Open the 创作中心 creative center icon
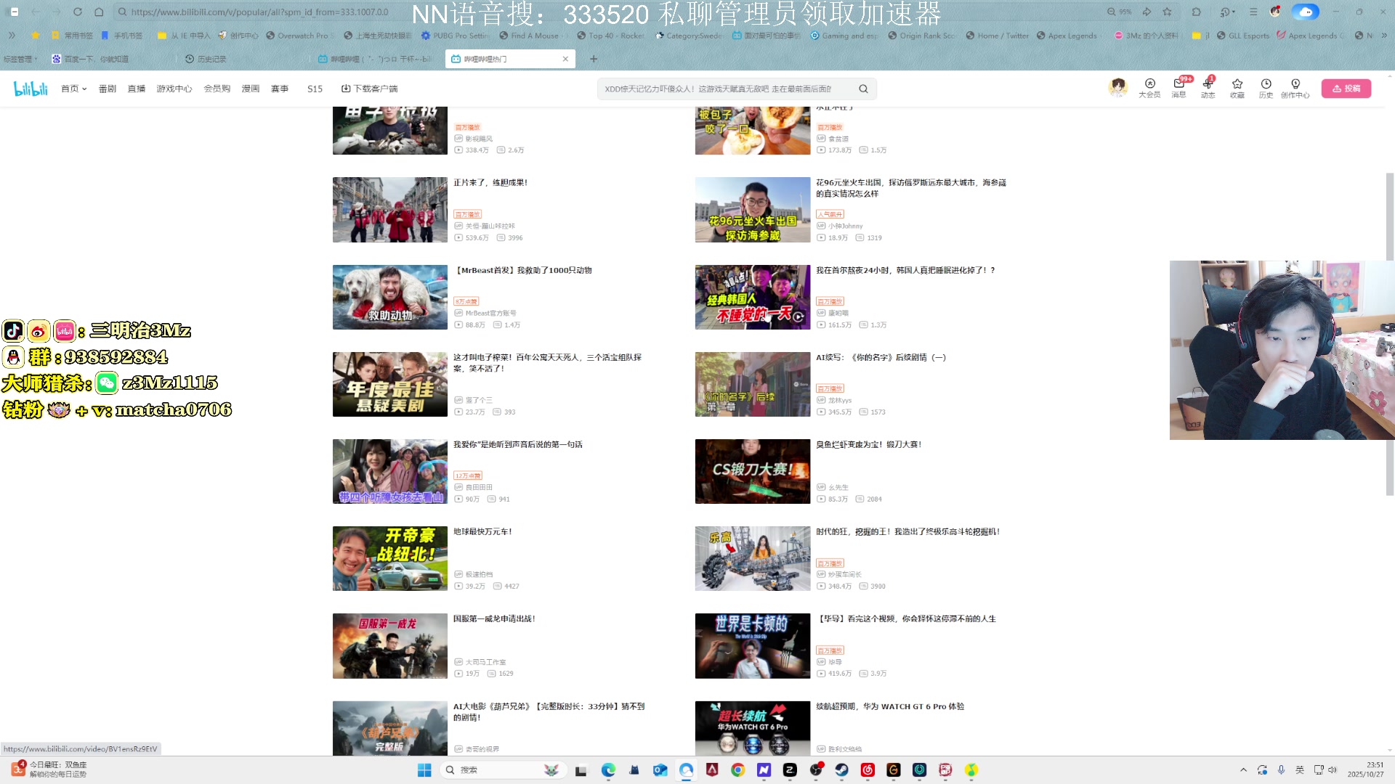Image resolution: width=1395 pixels, height=784 pixels. click(x=1295, y=87)
